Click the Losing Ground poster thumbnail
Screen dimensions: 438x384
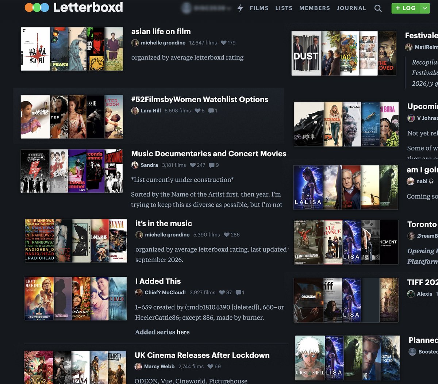coord(35,117)
